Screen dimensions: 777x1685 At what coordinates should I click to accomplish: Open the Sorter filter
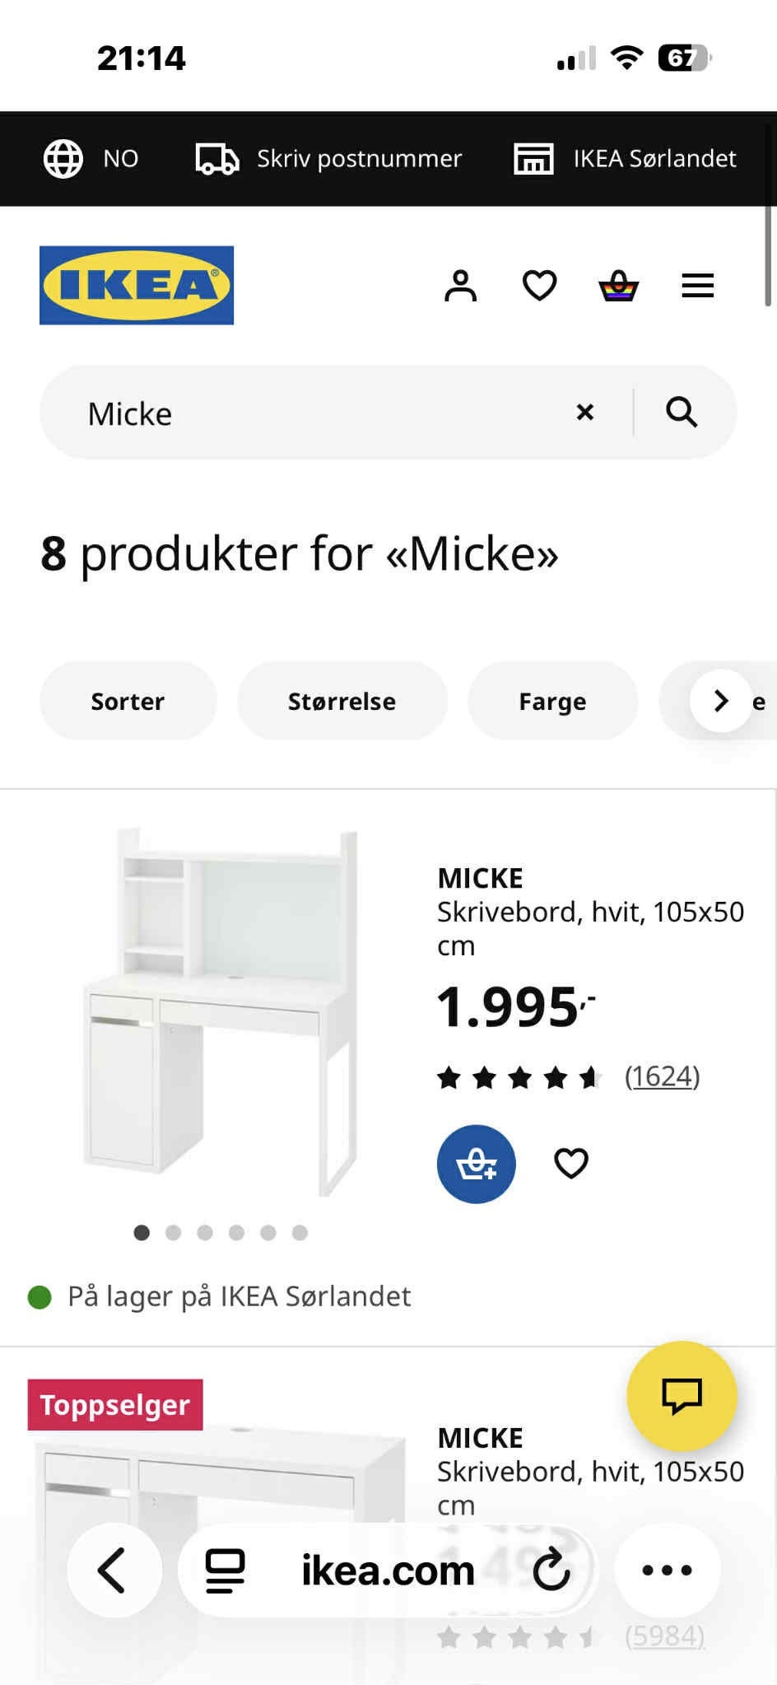pos(128,701)
